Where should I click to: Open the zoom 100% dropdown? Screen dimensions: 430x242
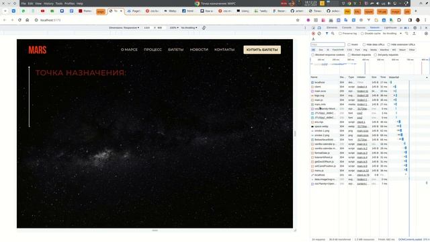(174, 28)
